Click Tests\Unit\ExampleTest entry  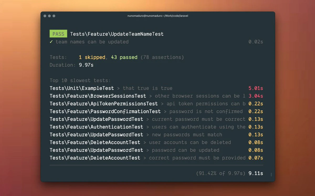tap(82, 88)
